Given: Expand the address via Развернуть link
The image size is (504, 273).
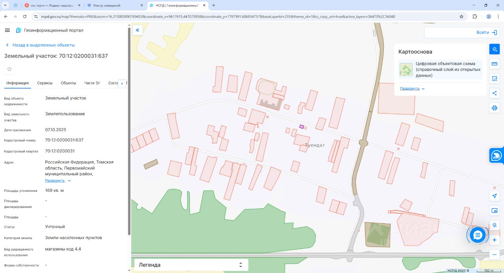Looking at the screenshot, I should [x=58, y=180].
